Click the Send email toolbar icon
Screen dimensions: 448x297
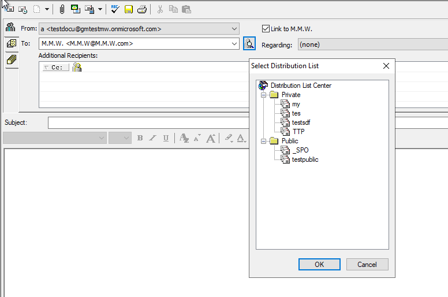(9, 9)
